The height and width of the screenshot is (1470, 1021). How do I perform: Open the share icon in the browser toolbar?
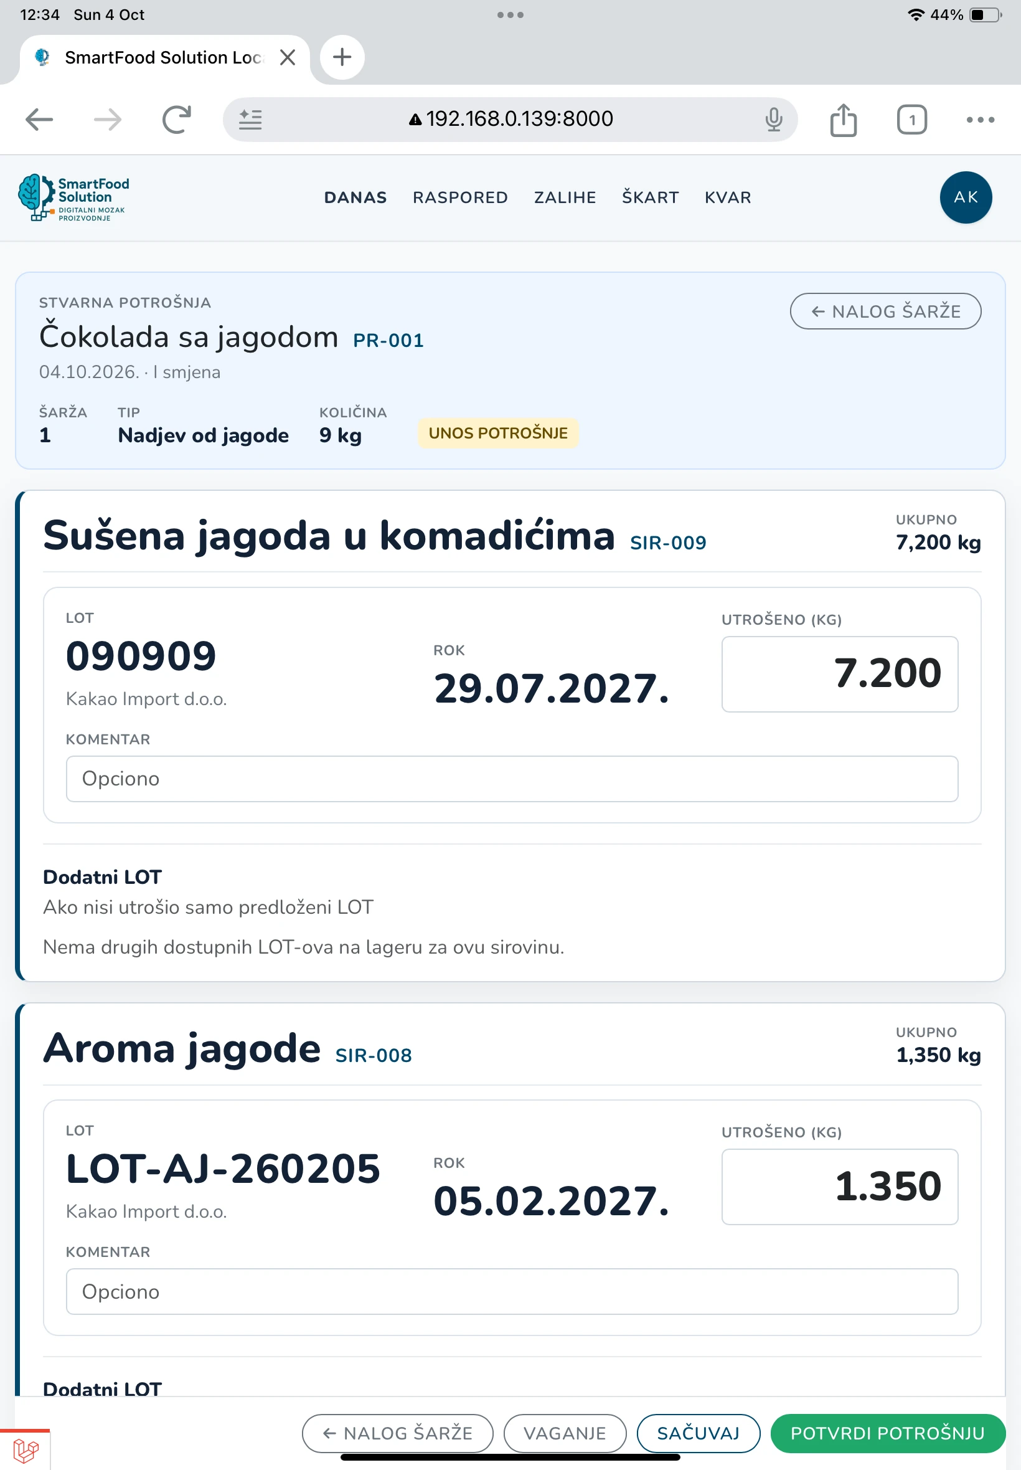[x=843, y=119]
